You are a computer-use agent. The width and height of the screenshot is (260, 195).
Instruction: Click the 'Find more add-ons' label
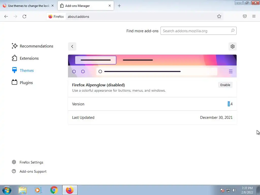142,31
